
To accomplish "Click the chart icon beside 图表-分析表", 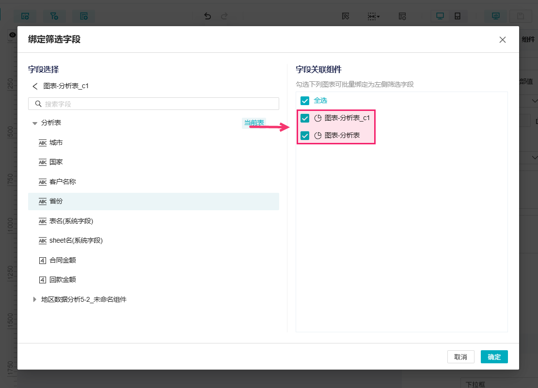I will [x=318, y=136].
